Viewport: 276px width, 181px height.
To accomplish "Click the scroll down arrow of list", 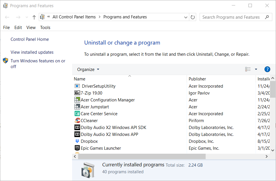I will (x=273, y=150).
